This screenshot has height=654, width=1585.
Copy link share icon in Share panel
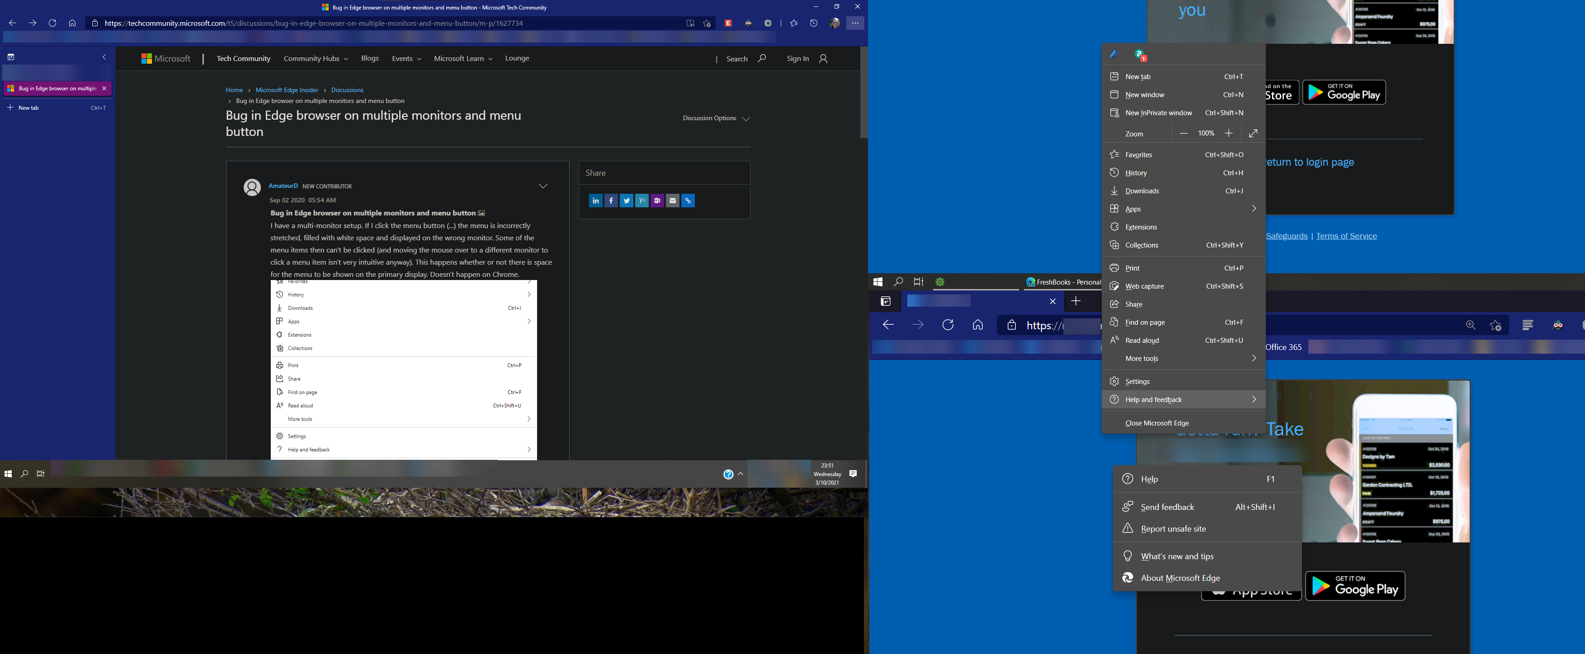coord(688,201)
